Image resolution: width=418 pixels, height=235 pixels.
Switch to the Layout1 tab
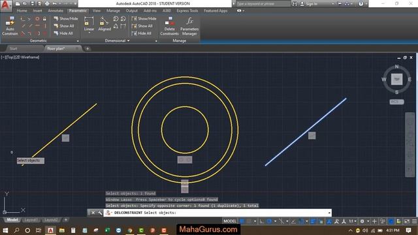pos(31,220)
